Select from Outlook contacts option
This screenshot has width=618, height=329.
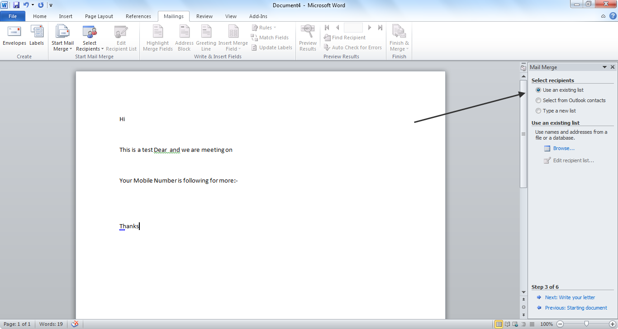coord(570,100)
